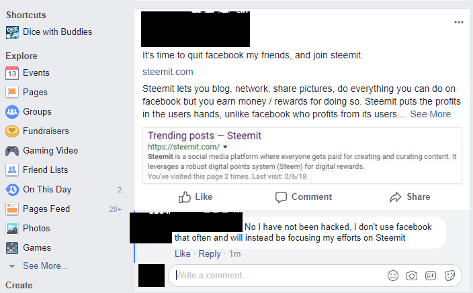Open Dice with Buddies shortcut icon

12,32
